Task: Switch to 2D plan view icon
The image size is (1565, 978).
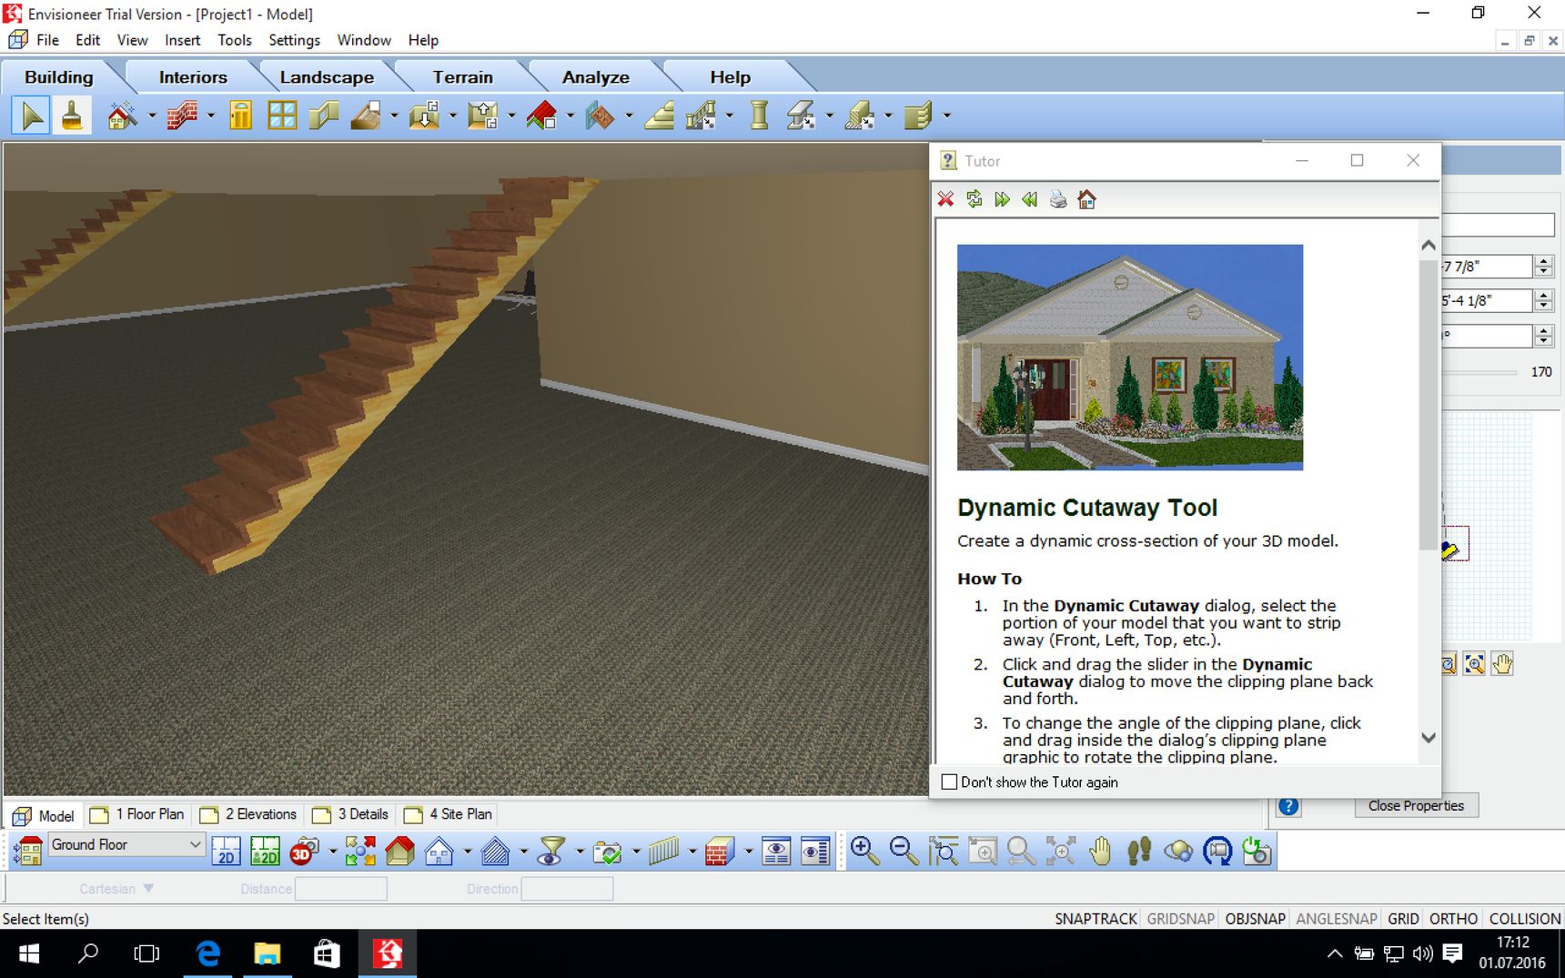Action: tap(226, 852)
